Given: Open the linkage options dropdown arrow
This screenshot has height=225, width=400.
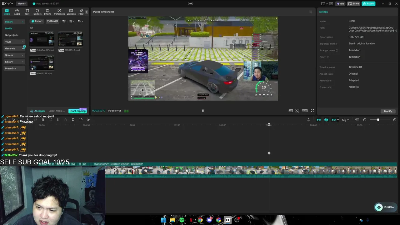Looking at the screenshot, I should (x=338, y=120).
